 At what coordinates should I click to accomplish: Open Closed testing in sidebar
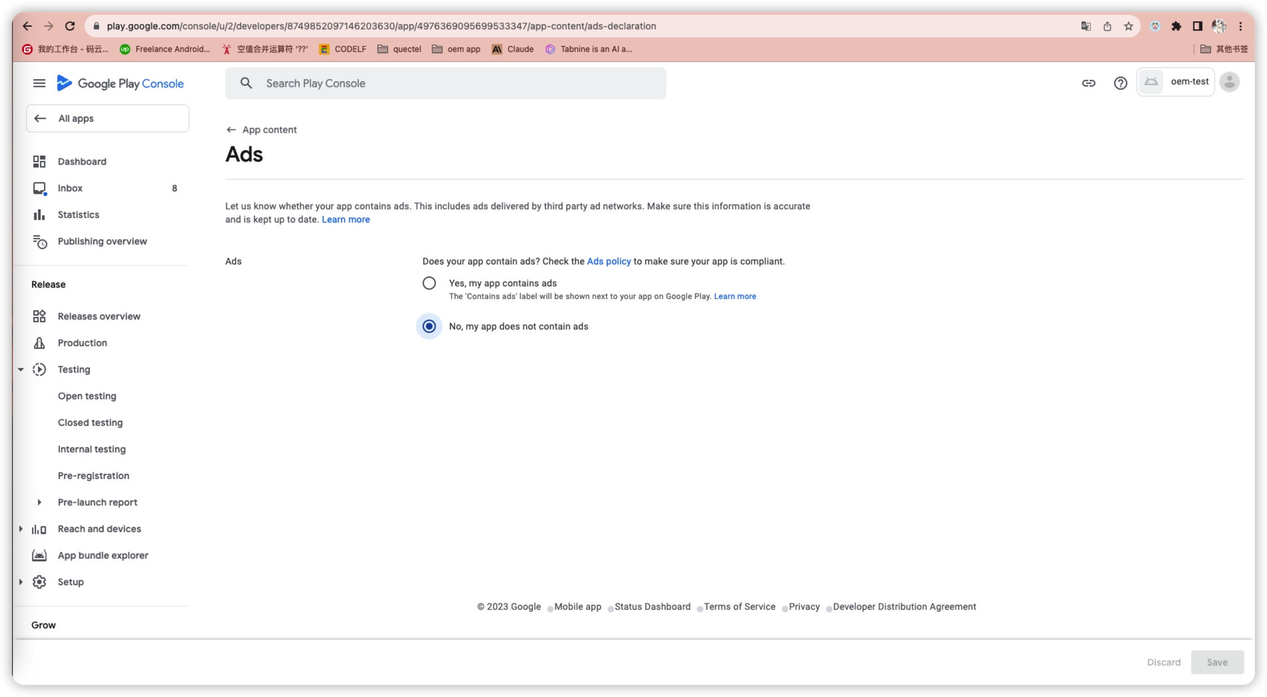90,423
